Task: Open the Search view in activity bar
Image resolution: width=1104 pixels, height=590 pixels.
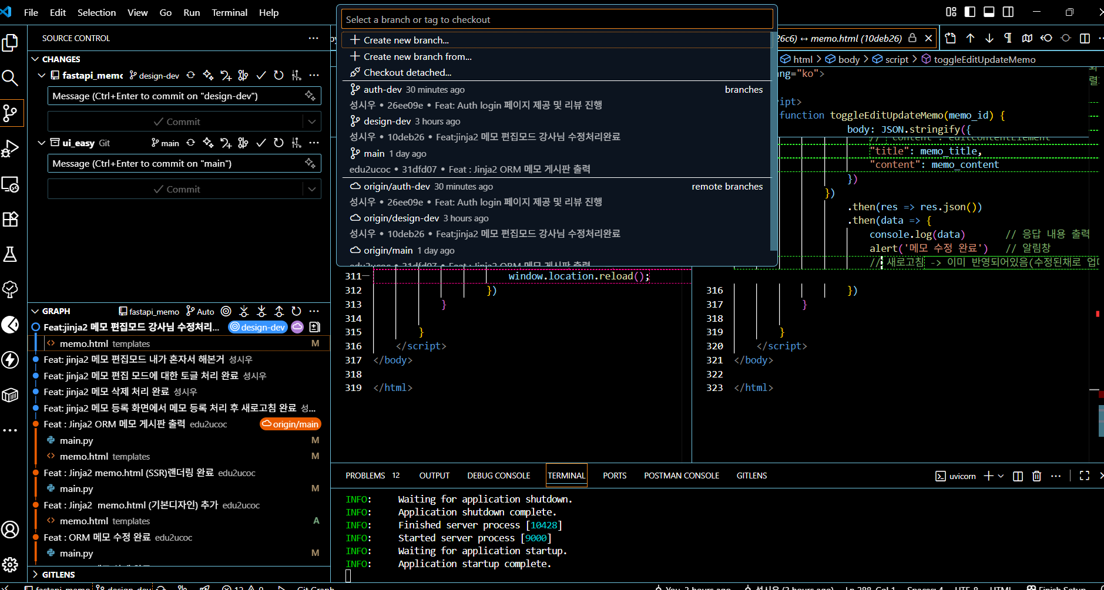Action: pos(10,77)
